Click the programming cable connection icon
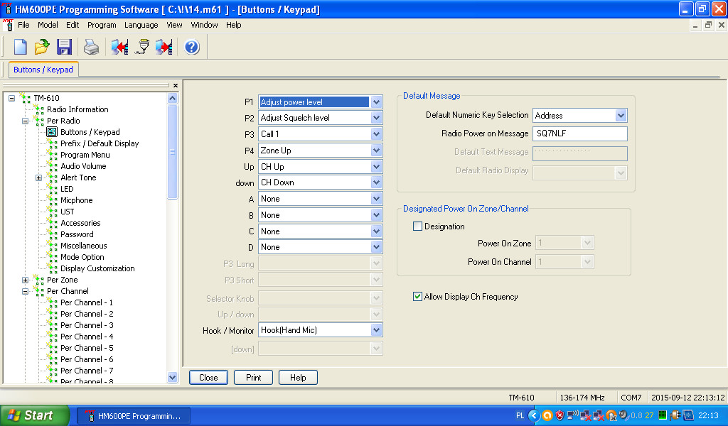 [143, 47]
